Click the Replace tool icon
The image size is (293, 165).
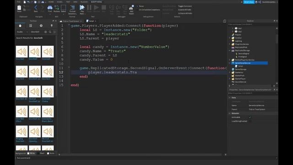[x=57, y=8]
